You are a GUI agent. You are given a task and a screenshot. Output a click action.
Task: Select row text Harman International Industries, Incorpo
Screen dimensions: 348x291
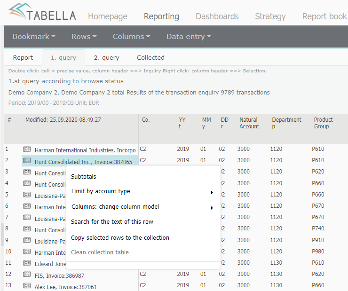click(x=85, y=150)
